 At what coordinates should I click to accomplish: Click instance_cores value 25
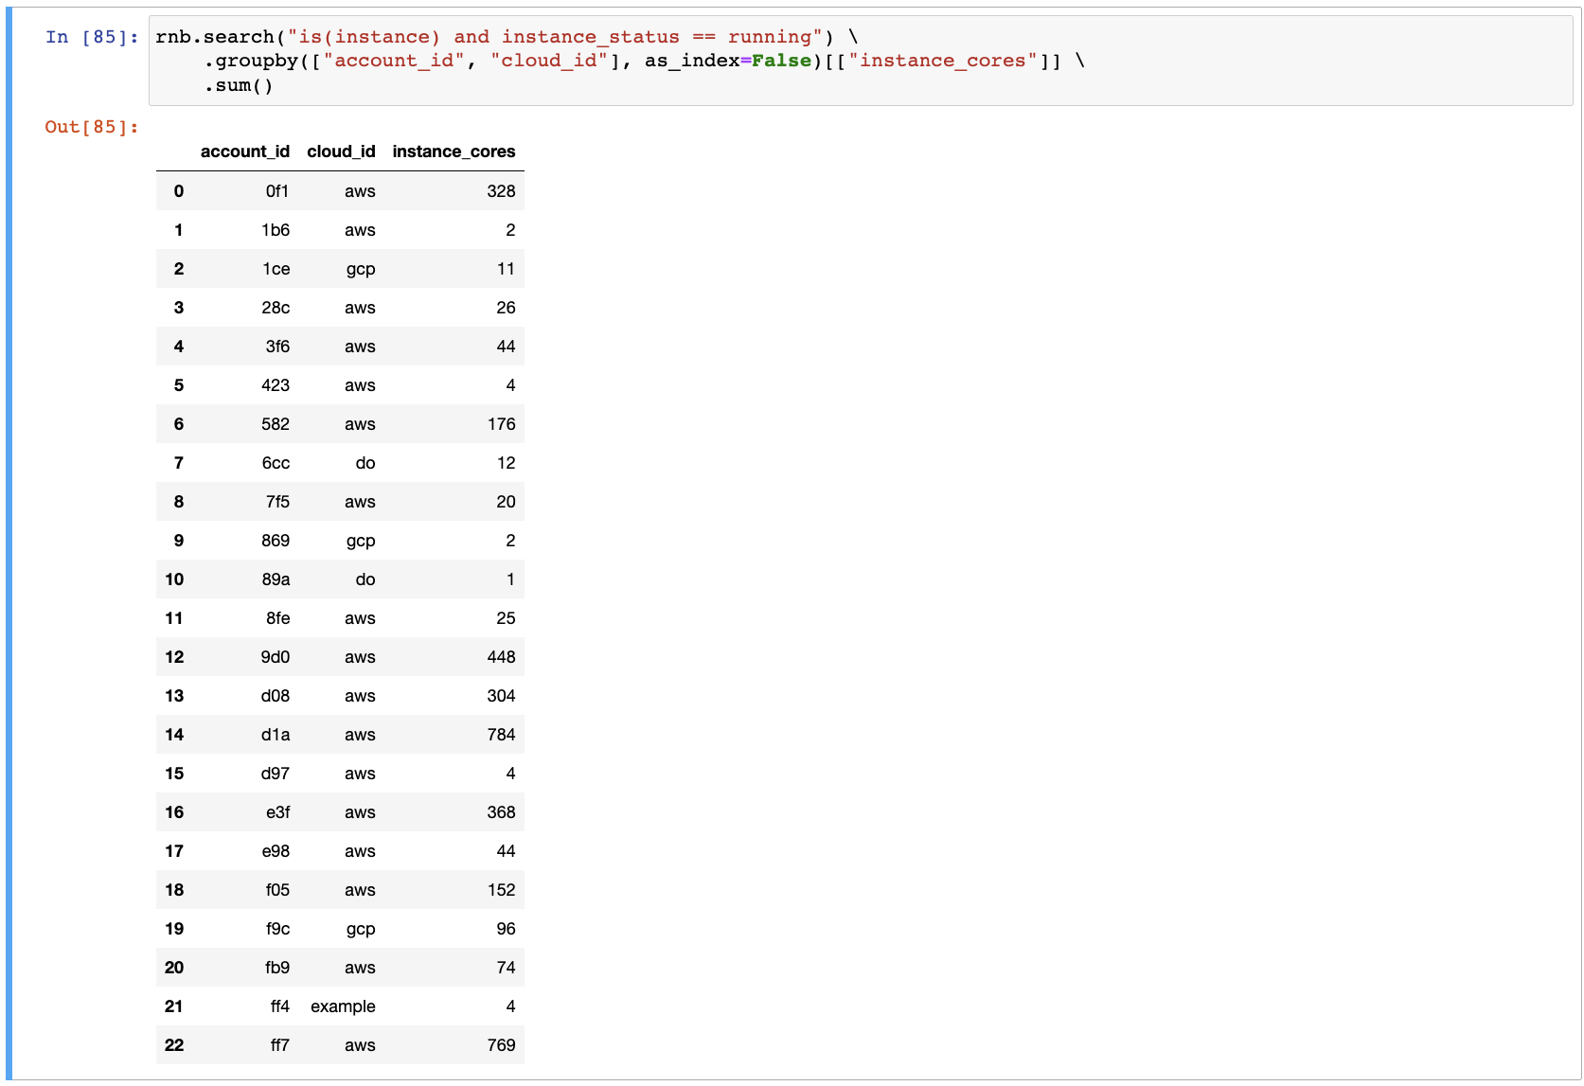[506, 618]
